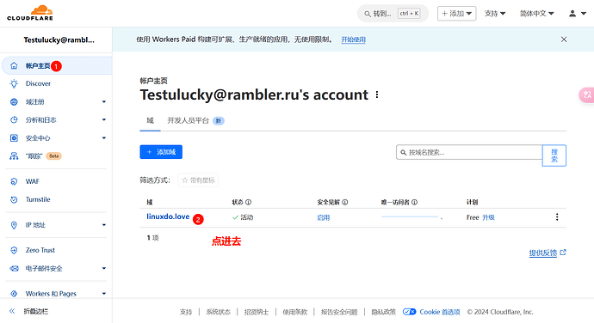Click the IP addresses pin icon

point(14,225)
